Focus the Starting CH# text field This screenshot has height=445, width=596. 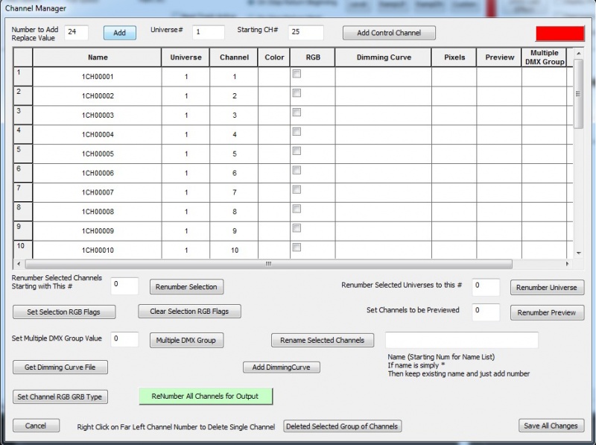(300, 32)
